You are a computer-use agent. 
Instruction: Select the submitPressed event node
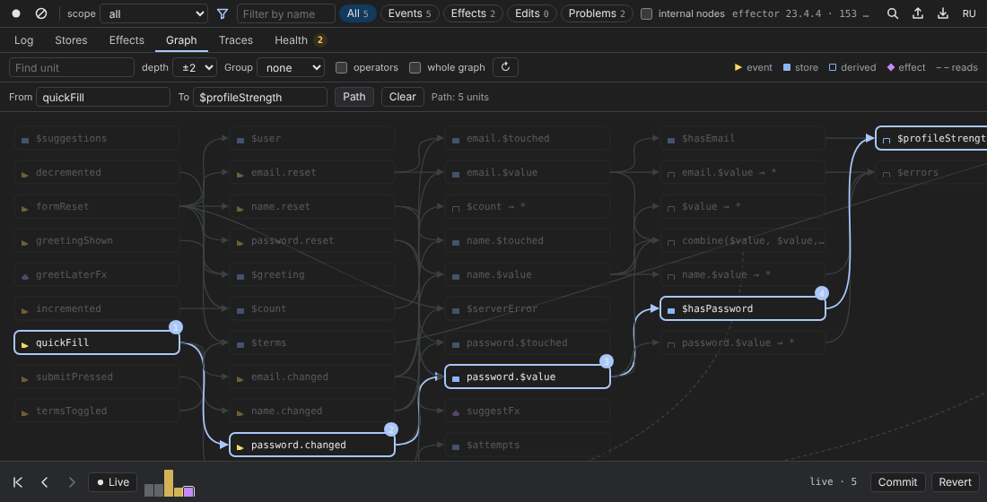point(97,376)
